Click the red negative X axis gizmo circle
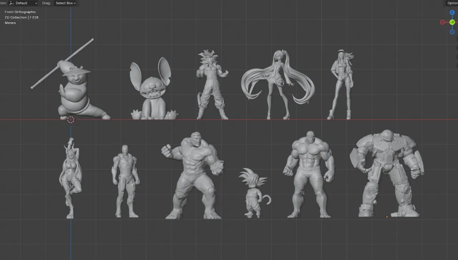Screen dimensions: 458x260 click(443, 22)
